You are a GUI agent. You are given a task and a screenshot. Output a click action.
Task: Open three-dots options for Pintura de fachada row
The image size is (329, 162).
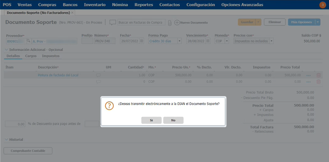308,75
